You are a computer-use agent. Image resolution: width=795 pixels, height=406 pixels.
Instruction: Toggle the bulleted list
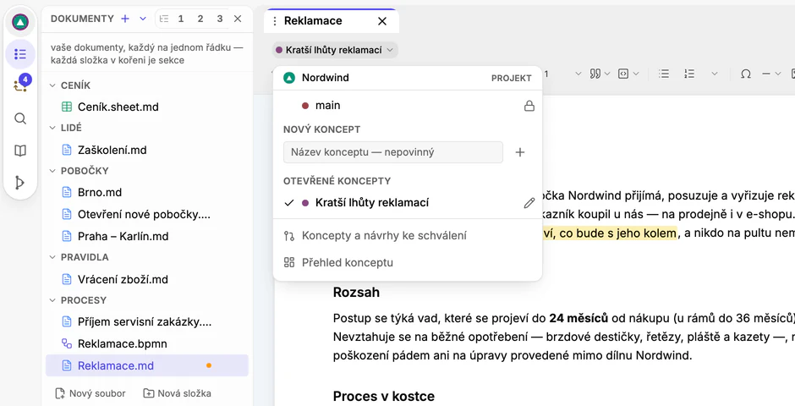click(664, 74)
